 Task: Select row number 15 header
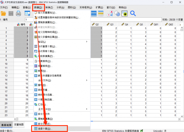[6, 84]
